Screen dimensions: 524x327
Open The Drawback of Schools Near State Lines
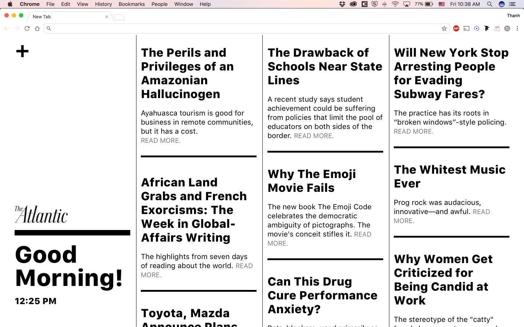click(x=325, y=66)
